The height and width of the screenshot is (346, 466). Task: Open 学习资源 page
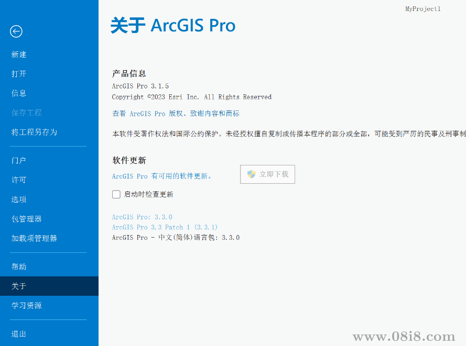26,305
